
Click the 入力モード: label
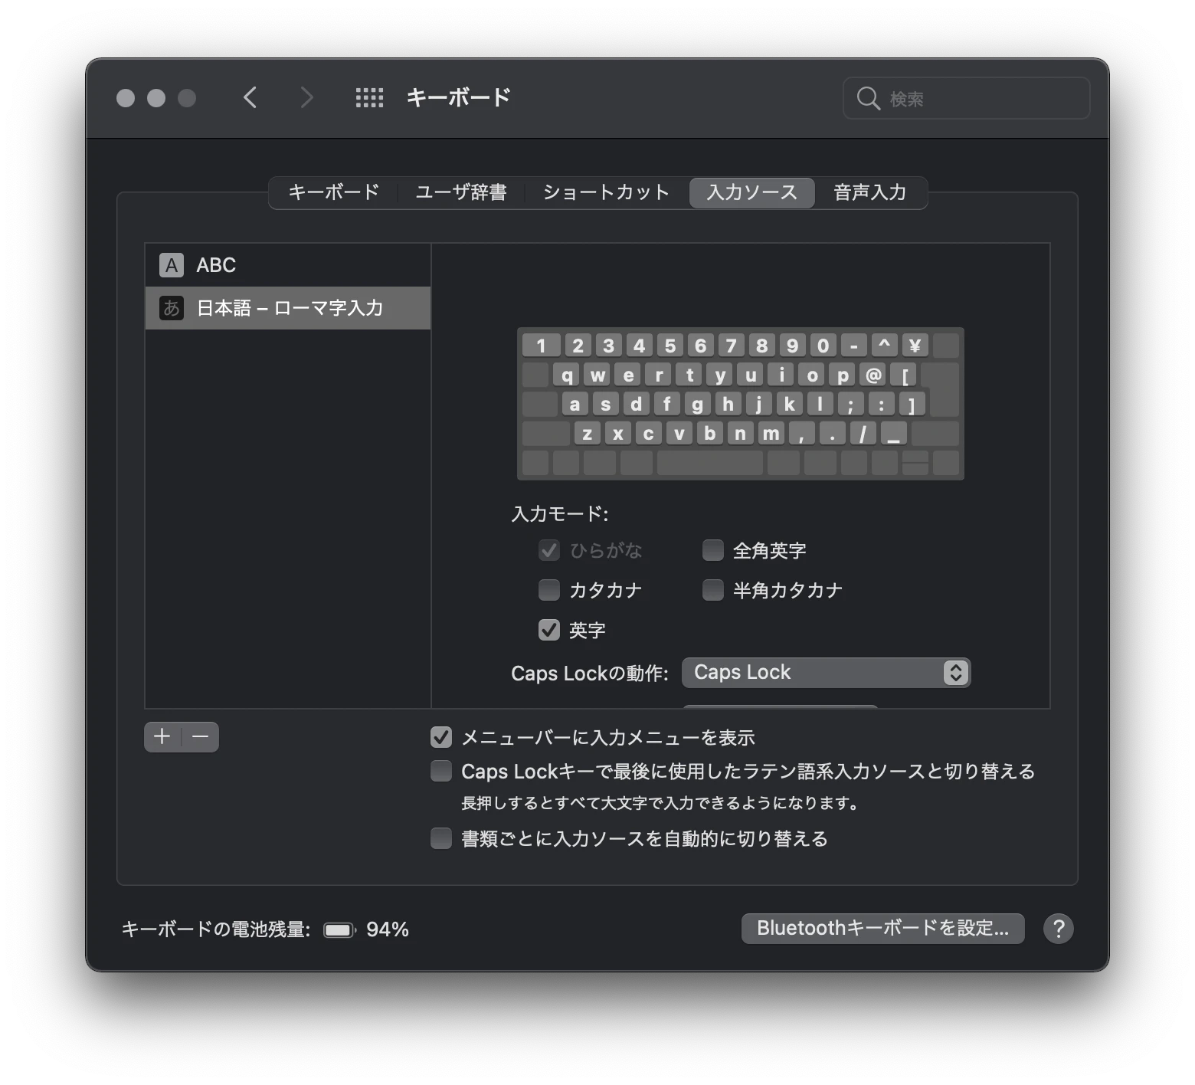click(x=560, y=513)
